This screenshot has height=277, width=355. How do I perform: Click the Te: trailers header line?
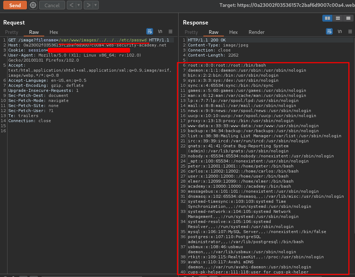click(x=23, y=116)
